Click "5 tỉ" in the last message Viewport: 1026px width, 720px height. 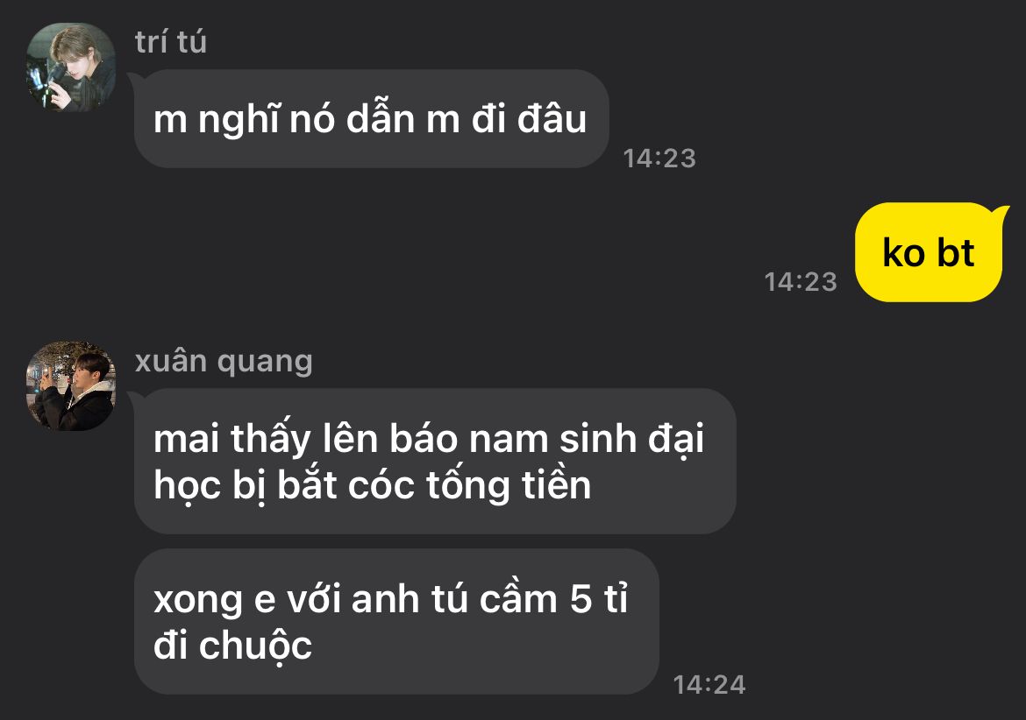(599, 598)
